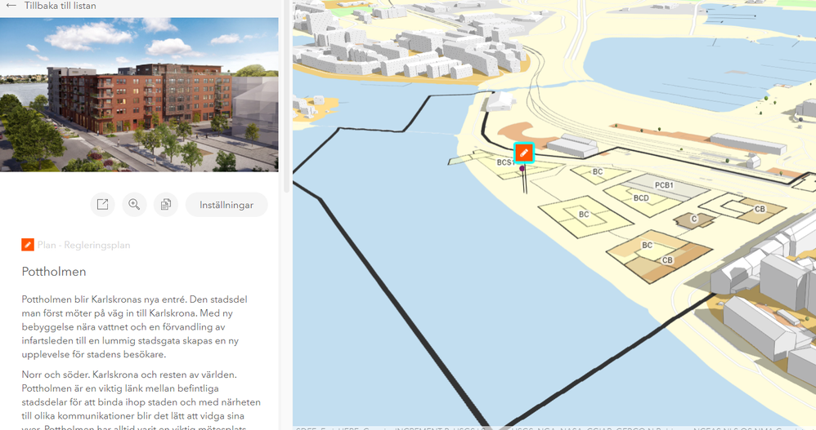Click the orange pencil icon beside Plan - Regleringsplan

coord(28,245)
